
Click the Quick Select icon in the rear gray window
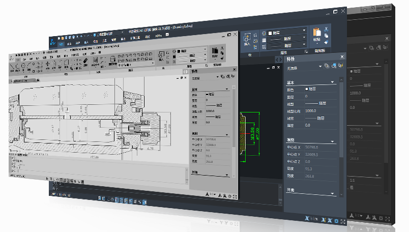pyautogui.click(x=385, y=47)
